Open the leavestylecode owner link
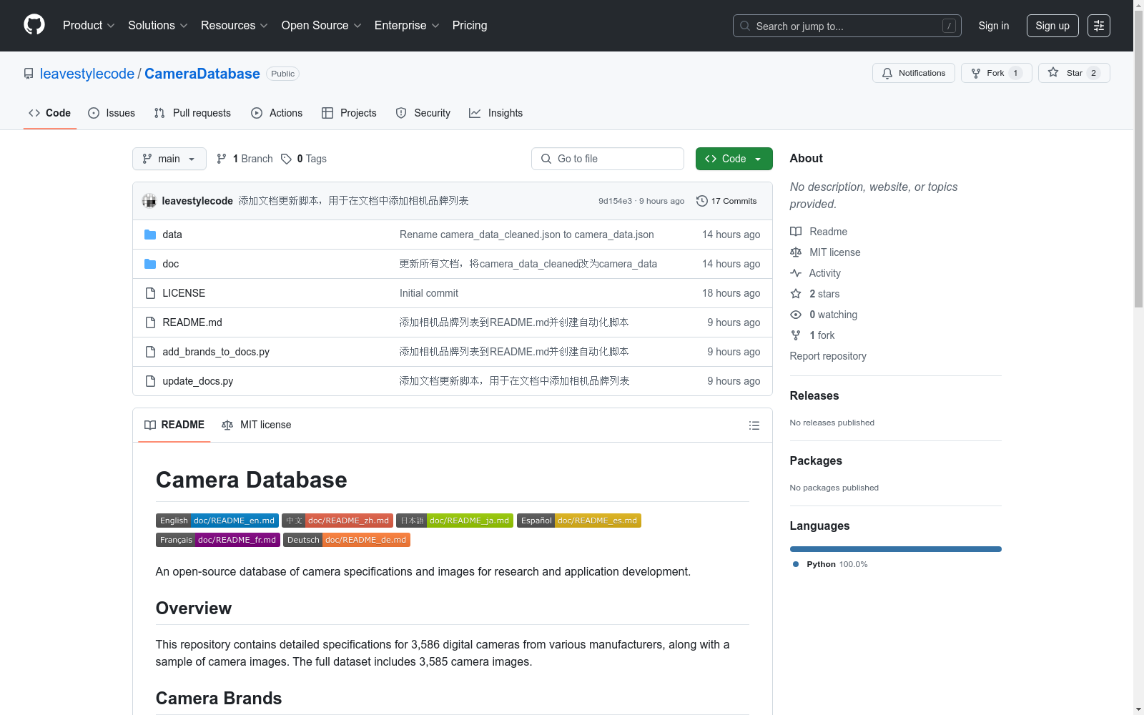Viewport: 1144px width, 715px height. coord(87,74)
